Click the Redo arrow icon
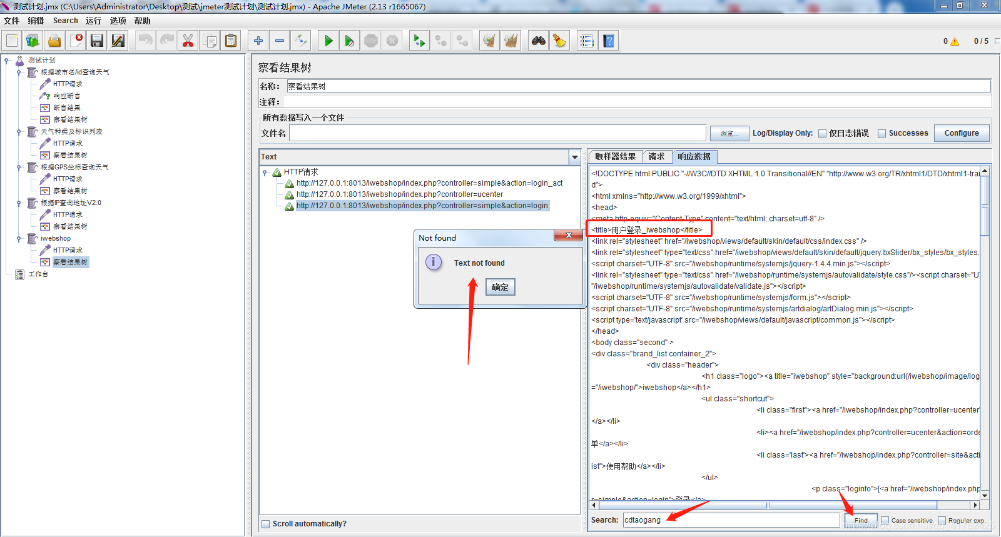Image resolution: width=1001 pixels, height=537 pixels. click(x=166, y=41)
